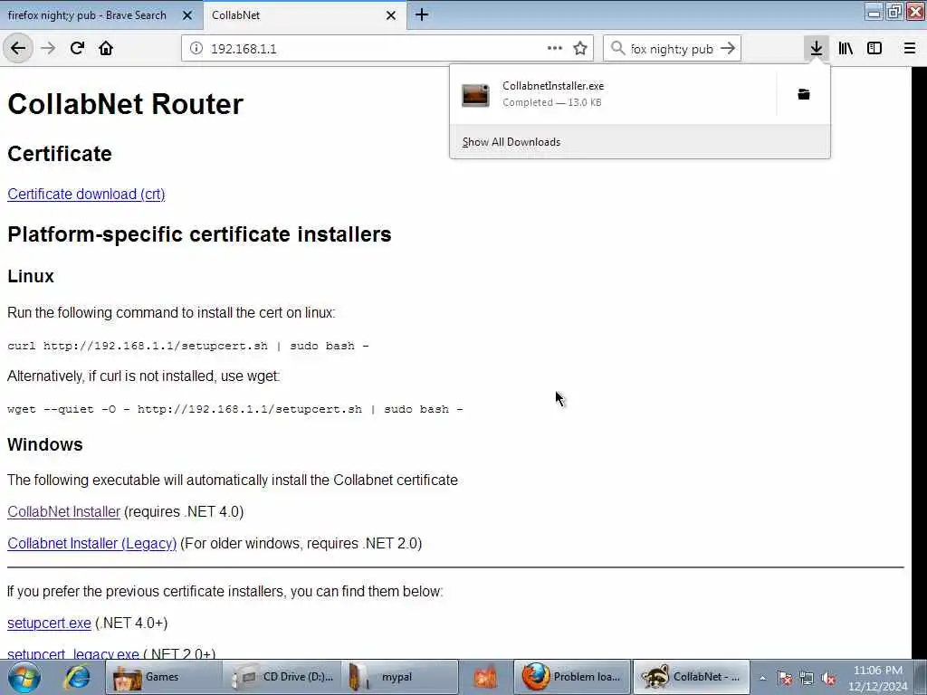Open the Games taskbar window
This screenshot has width=927, height=695.
164,677
